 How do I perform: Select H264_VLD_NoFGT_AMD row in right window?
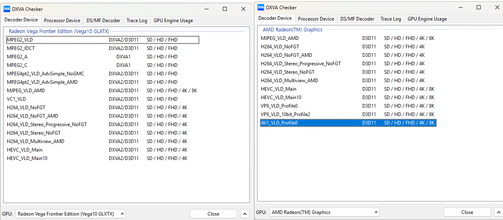point(348,55)
